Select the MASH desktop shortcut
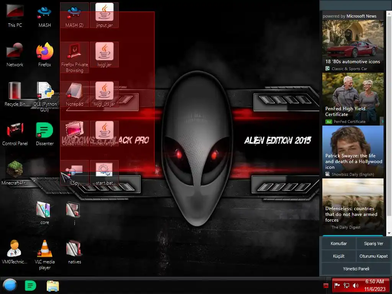 [x=45, y=15]
